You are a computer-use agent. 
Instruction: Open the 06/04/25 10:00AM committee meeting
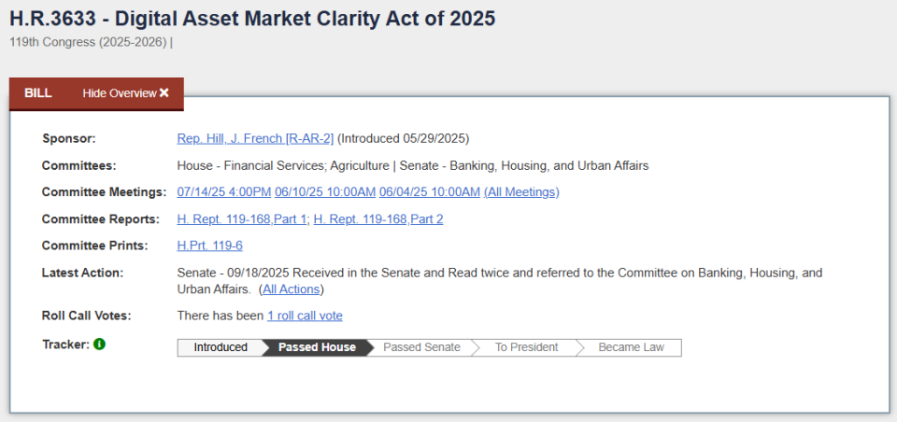point(430,192)
